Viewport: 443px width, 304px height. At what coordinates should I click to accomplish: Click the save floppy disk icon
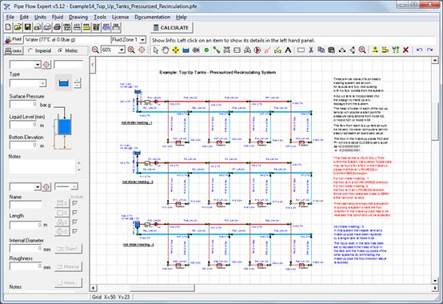point(28,27)
